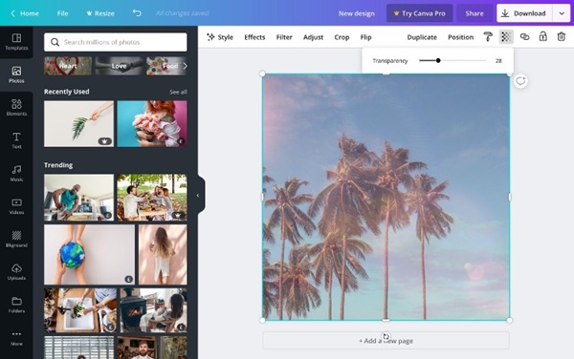Click the Transparency slider handle
The image size is (574, 359).
coord(438,60)
